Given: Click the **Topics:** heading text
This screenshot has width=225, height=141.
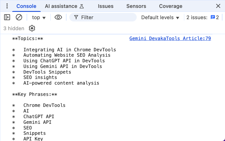Looking at the screenshot, I should (x=27, y=39).
